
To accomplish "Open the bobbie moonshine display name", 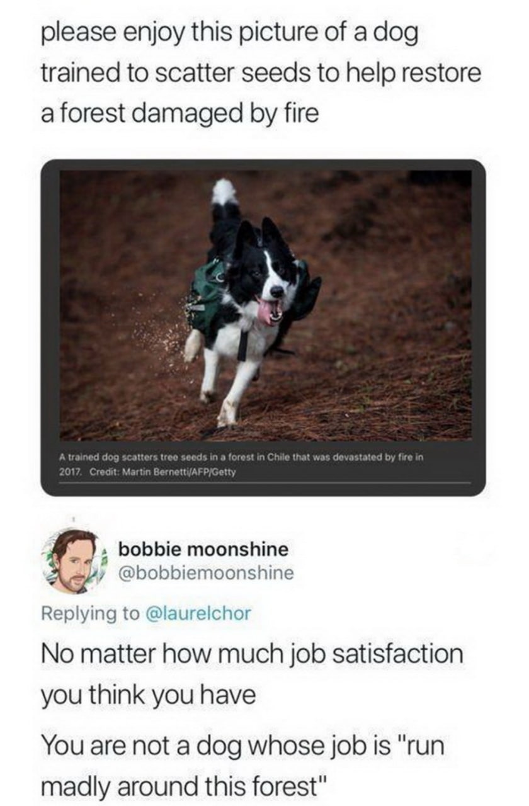I will 203,549.
